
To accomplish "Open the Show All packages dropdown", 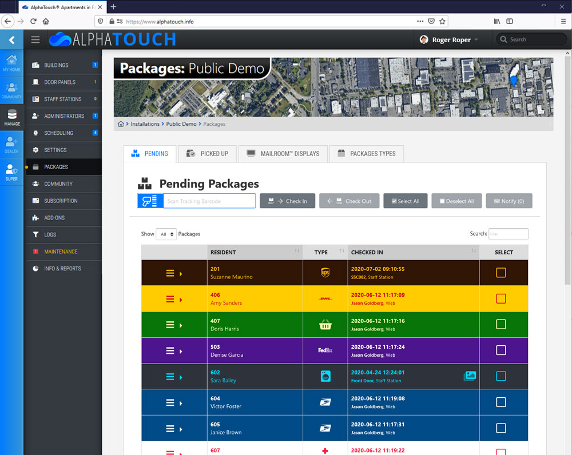I will [166, 234].
